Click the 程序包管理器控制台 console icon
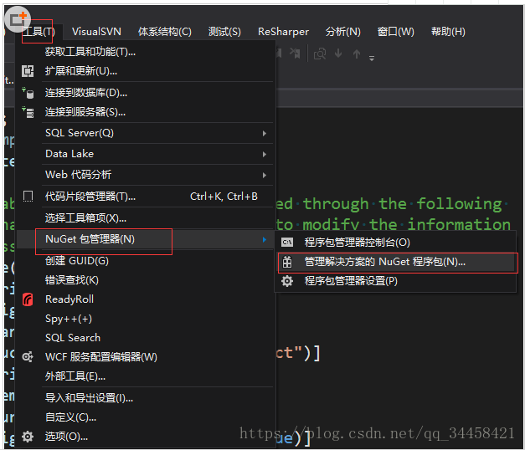 pyautogui.click(x=287, y=243)
